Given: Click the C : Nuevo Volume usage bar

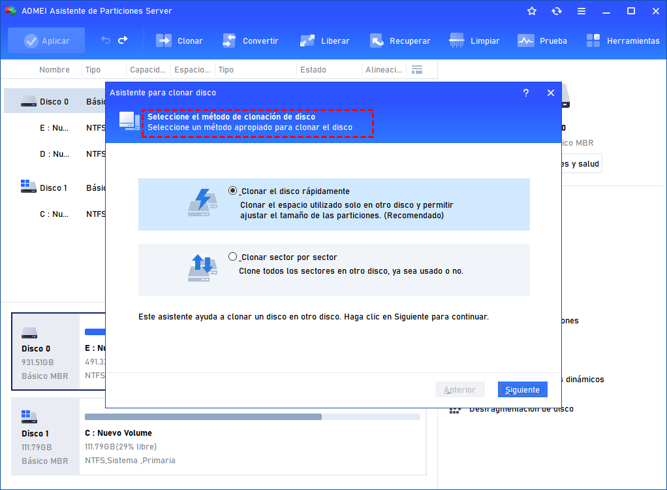Looking at the screenshot, I should (x=253, y=417).
